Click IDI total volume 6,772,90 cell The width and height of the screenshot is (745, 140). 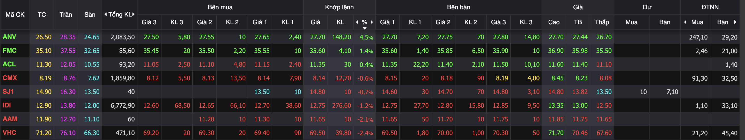pos(123,105)
